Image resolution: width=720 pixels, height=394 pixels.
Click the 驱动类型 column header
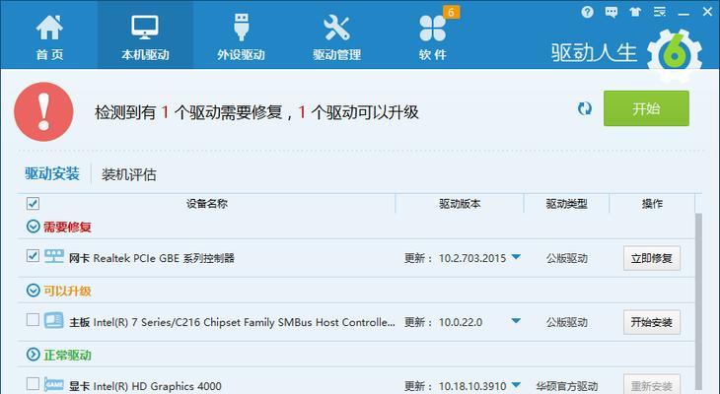567,204
